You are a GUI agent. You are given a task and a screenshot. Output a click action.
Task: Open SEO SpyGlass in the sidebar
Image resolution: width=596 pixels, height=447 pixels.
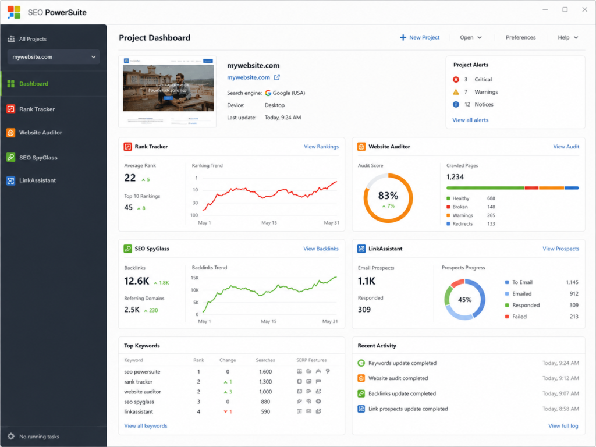pyautogui.click(x=53, y=157)
